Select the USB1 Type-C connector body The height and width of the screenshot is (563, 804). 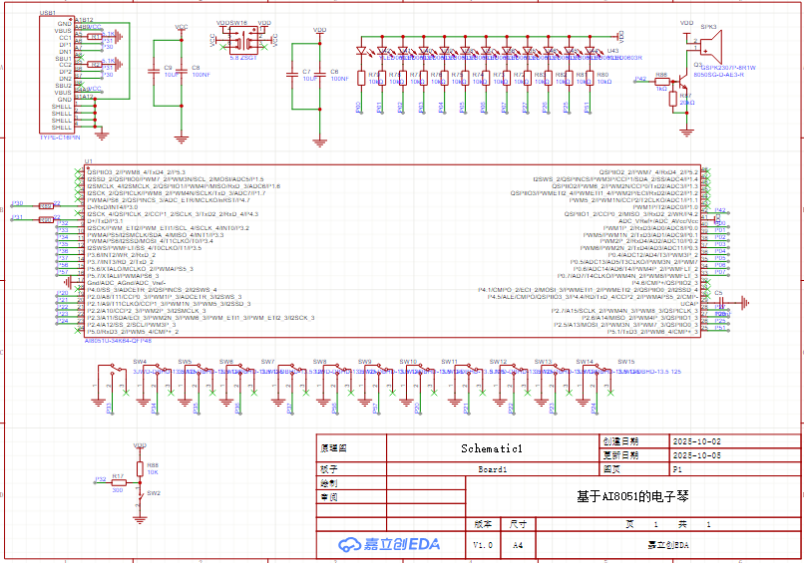[x=57, y=75]
